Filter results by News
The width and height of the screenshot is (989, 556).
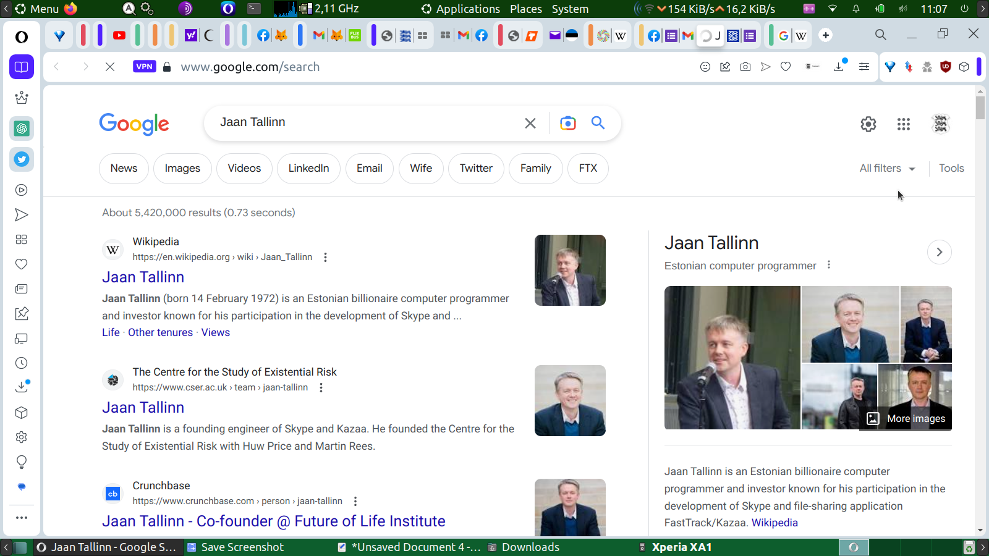[124, 168]
